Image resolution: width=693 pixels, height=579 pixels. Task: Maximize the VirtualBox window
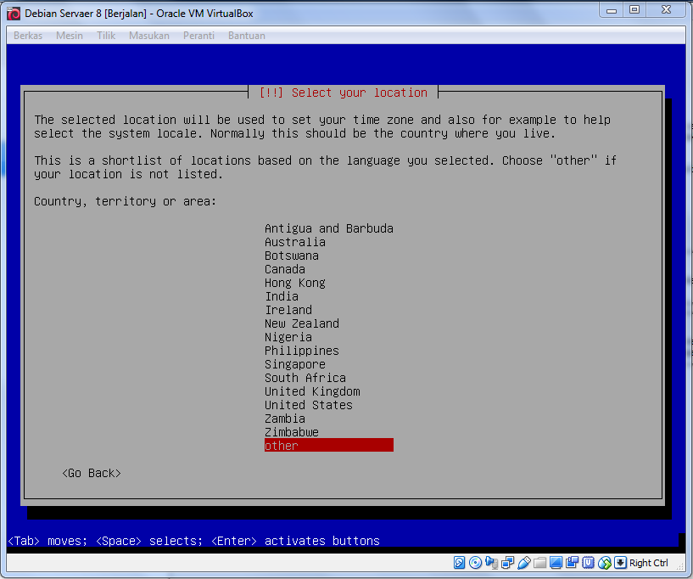[x=634, y=9]
